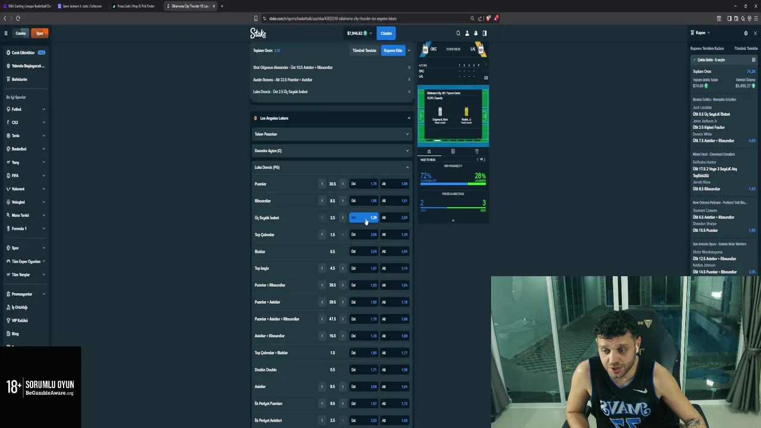
Task: Open the Kupon type dropdown
Action: tap(700, 33)
